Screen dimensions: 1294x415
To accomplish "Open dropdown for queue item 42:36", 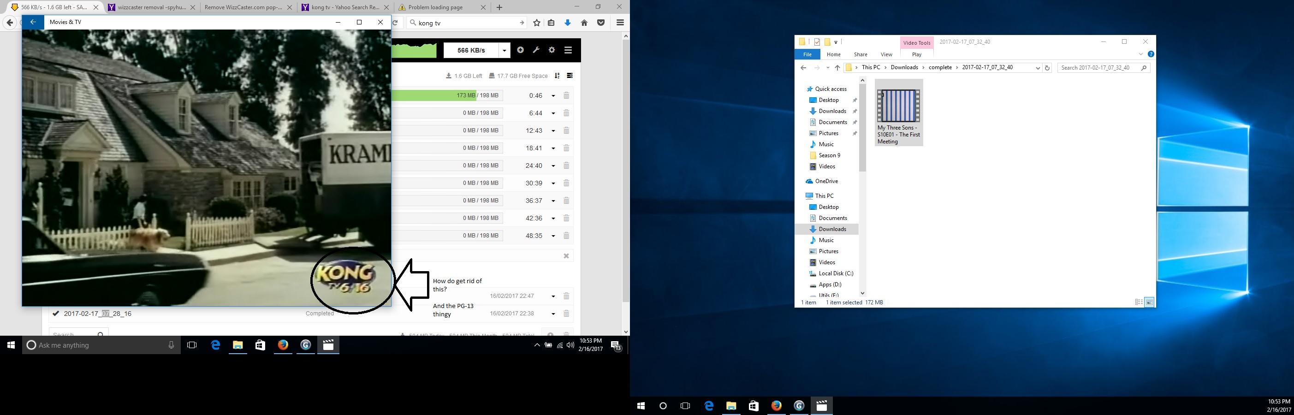I will 553,219.
